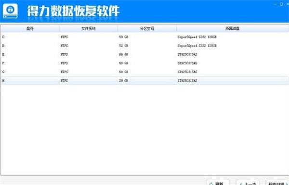Maximize the recovery software window
Image resolution: width=289 pixels, height=185 pixels.
click(x=282, y=4)
